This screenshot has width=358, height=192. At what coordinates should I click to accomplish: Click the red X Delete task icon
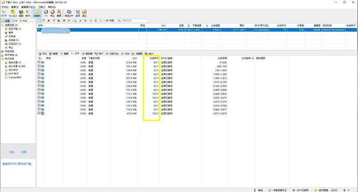[59, 13]
